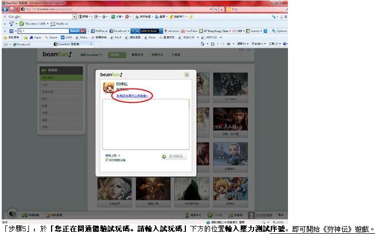Click the circled blue trial-code link

pyautogui.click(x=132, y=96)
